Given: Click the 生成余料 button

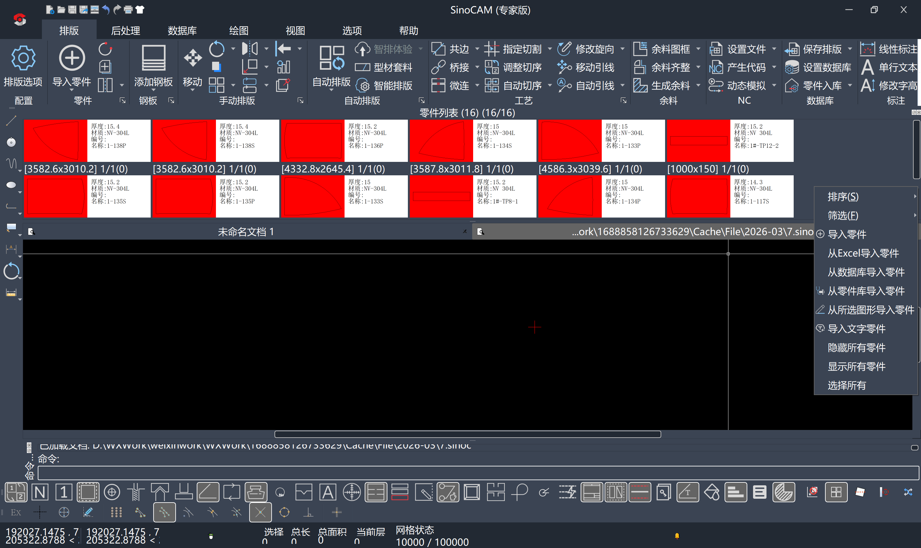Looking at the screenshot, I should (x=670, y=86).
